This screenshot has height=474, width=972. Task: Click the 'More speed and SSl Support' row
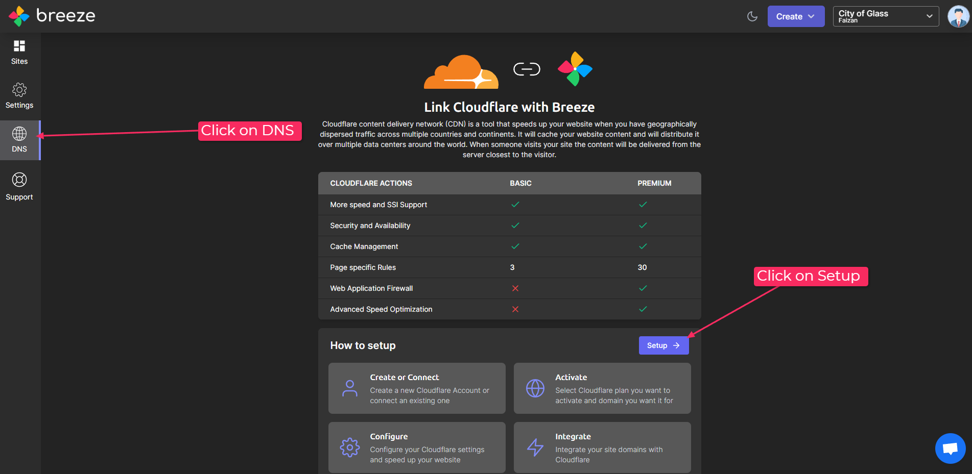pos(509,205)
